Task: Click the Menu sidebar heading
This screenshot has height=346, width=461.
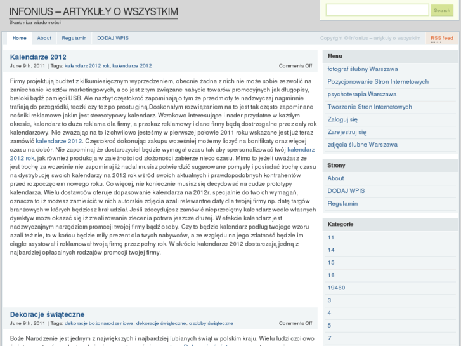Action: tap(335, 56)
